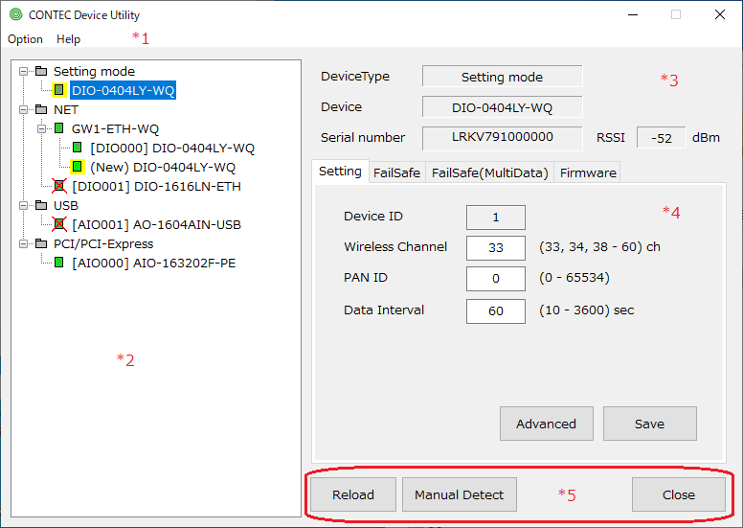Screen dimensions: 743x528
Task: Click the CONTEC Device Utility title bar logo
Action: 15,14
